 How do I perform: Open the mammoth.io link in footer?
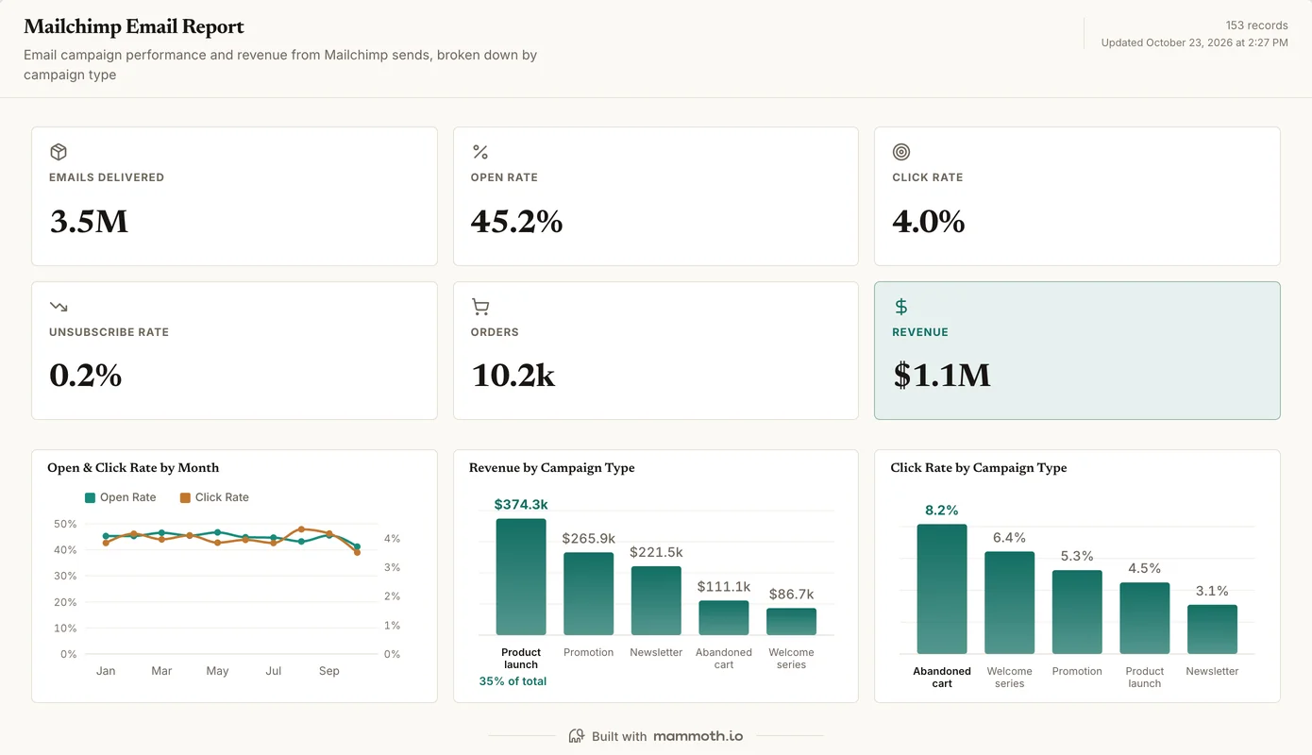coord(698,736)
